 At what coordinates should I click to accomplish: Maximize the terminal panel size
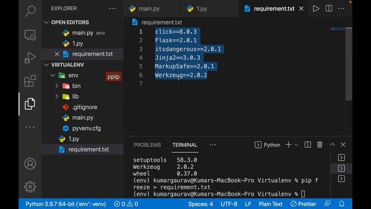[x=332, y=145]
